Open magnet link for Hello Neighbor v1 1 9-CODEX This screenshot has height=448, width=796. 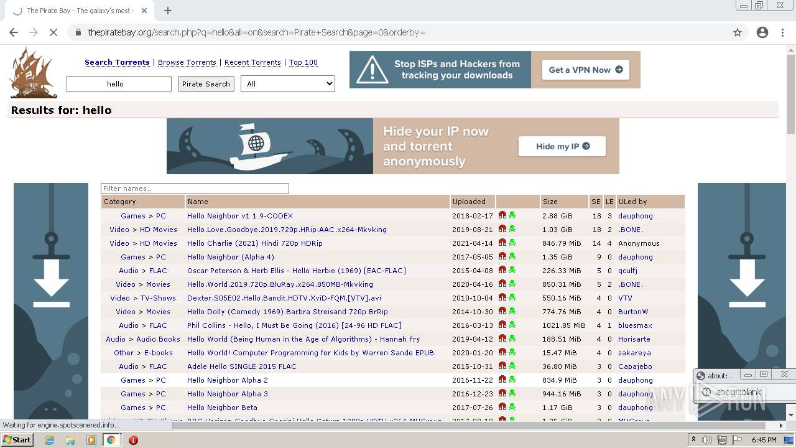tap(502, 215)
